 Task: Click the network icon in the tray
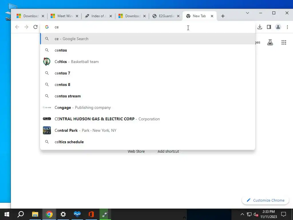[x=249, y=214]
